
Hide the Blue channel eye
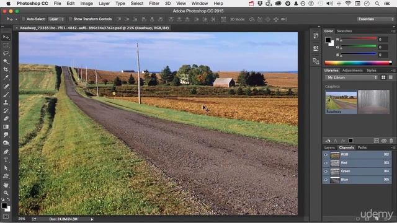(326, 180)
